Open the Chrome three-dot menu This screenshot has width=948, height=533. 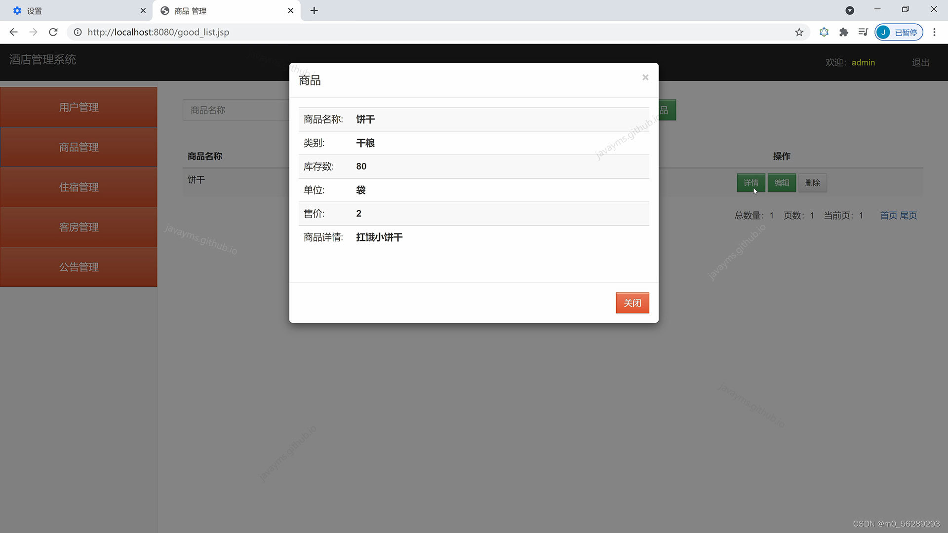pyautogui.click(x=934, y=32)
